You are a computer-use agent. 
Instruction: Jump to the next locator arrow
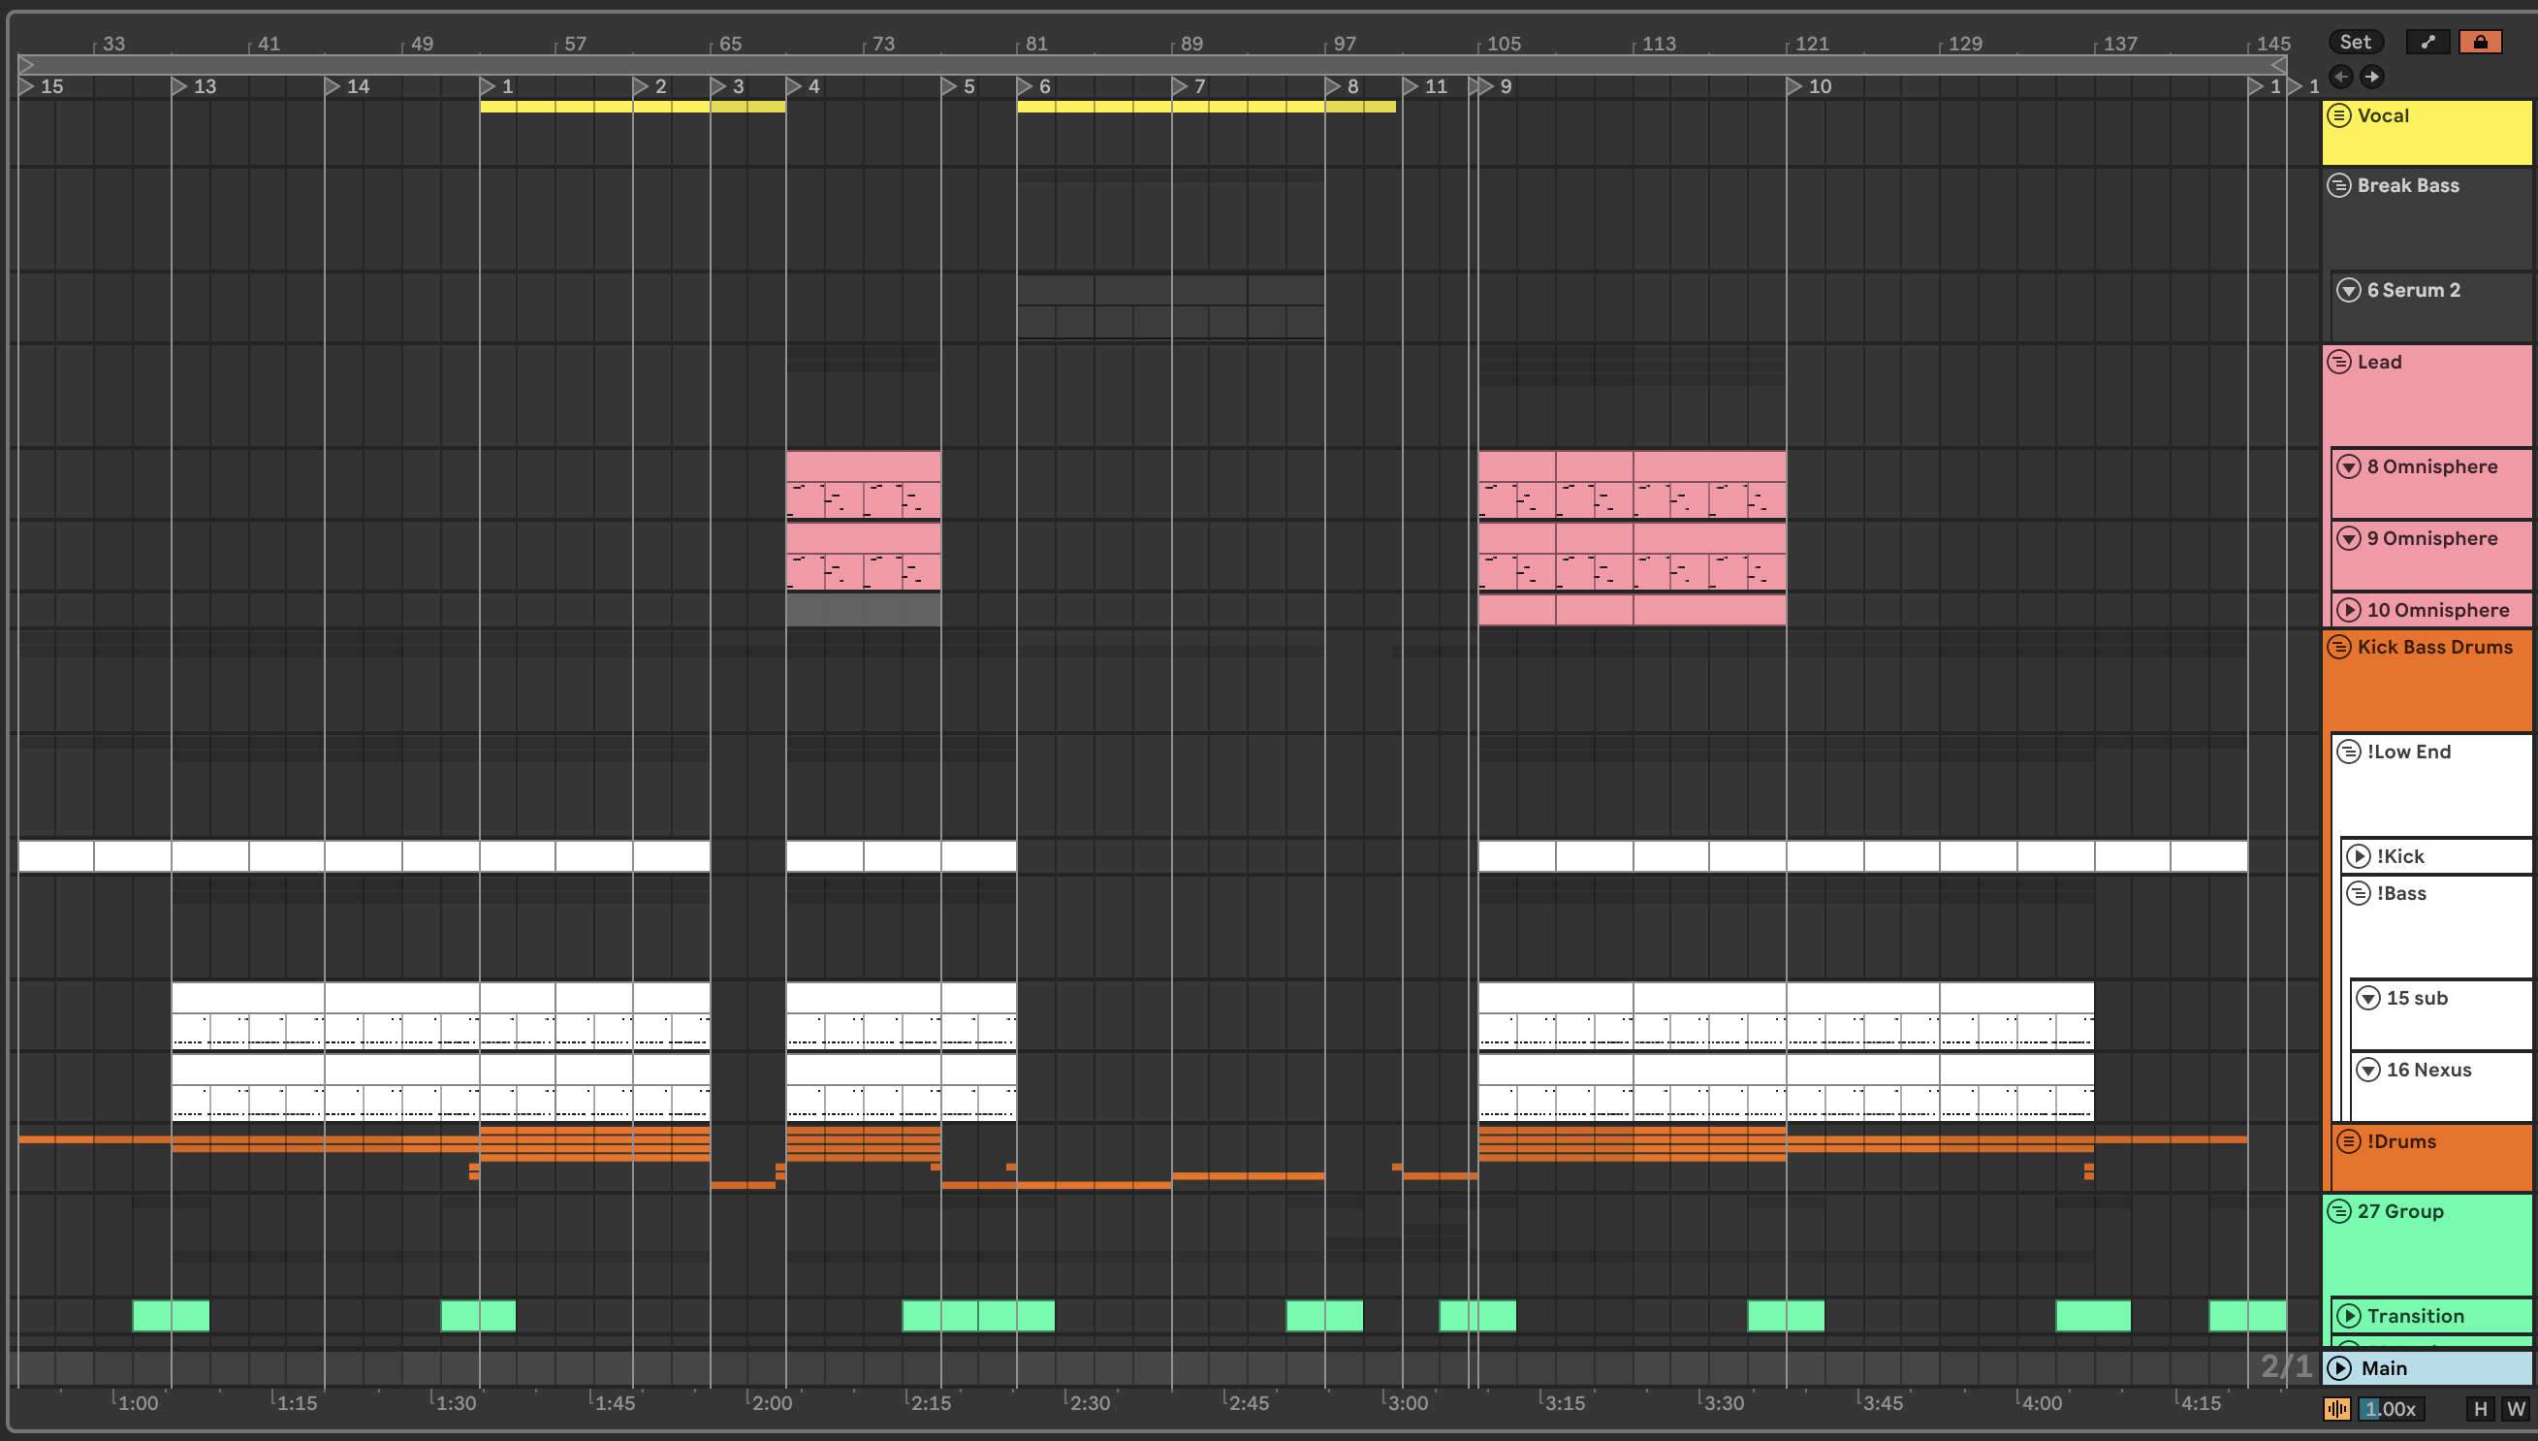2372,77
